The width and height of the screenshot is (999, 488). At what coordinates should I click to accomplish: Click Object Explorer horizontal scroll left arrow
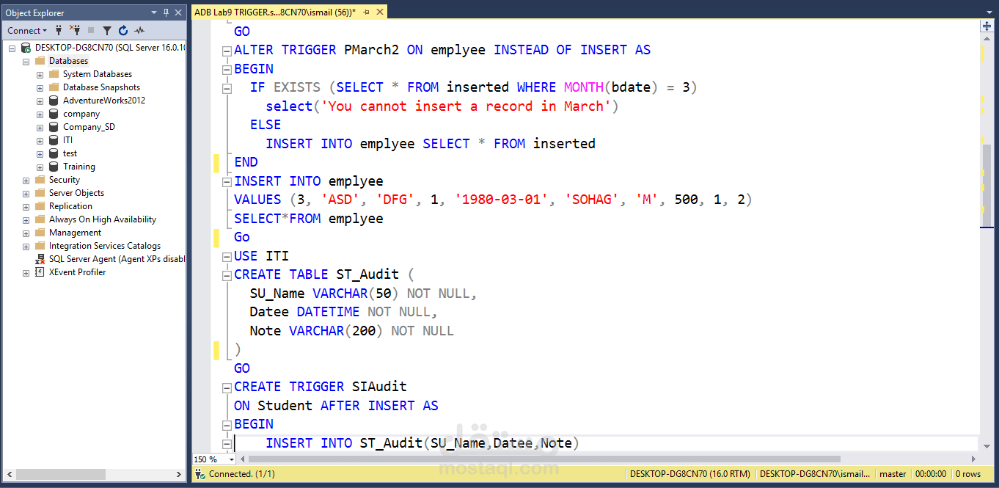click(x=8, y=475)
